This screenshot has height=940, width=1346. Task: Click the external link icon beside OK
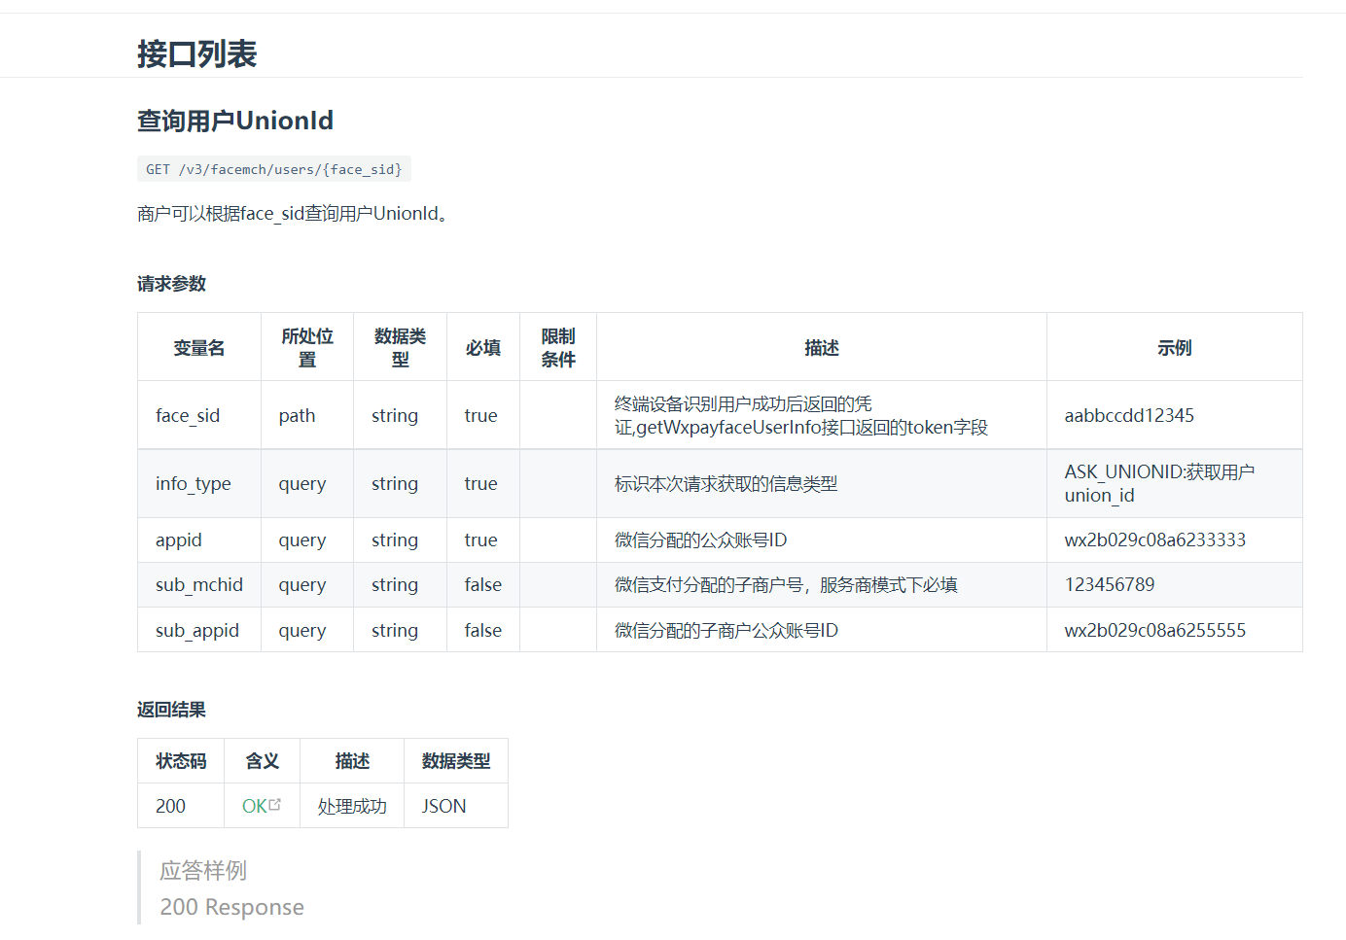click(275, 804)
